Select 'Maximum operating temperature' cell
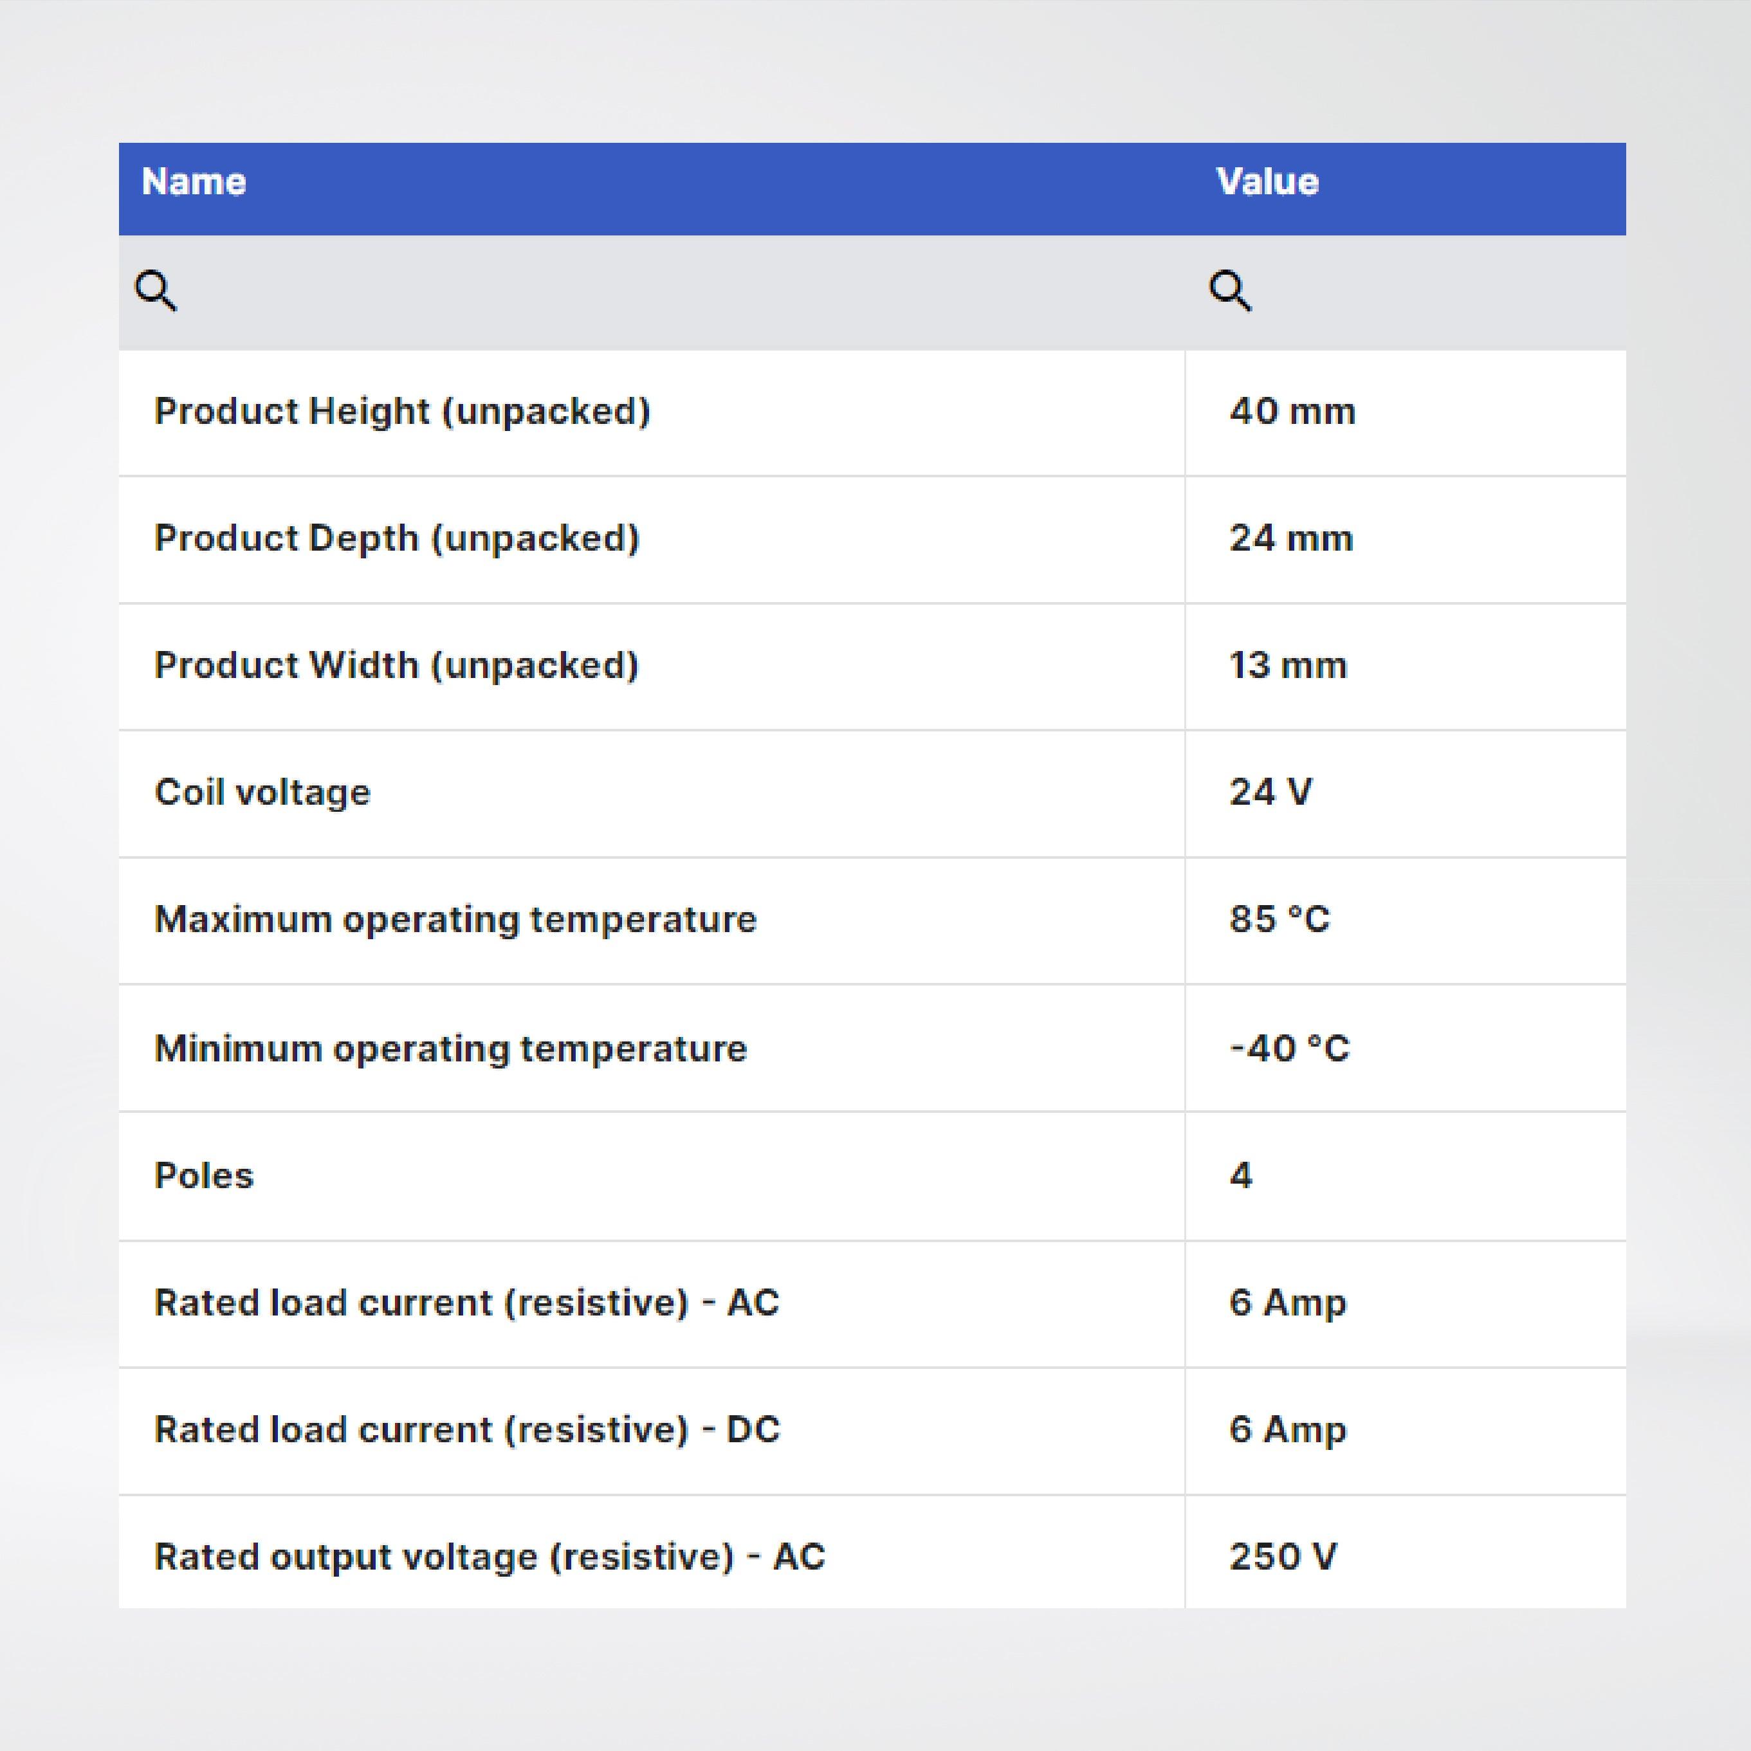The image size is (1751, 1751). pyautogui.click(x=652, y=921)
